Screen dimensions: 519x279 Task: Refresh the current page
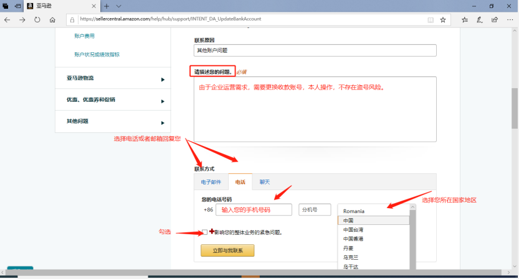tap(37, 19)
